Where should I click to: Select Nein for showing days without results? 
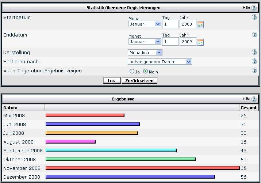pos(145,72)
